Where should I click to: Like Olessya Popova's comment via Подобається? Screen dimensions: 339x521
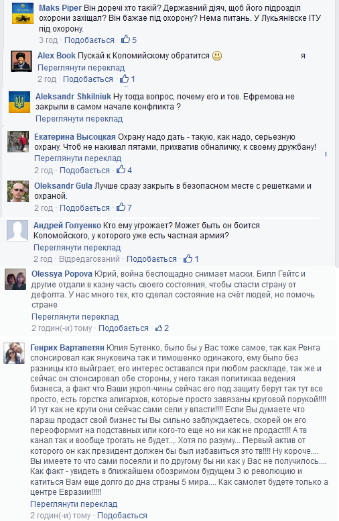click(123, 328)
